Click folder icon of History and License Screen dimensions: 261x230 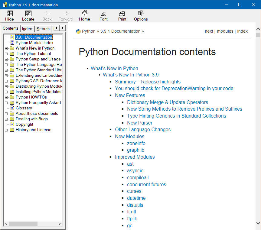click(12, 130)
